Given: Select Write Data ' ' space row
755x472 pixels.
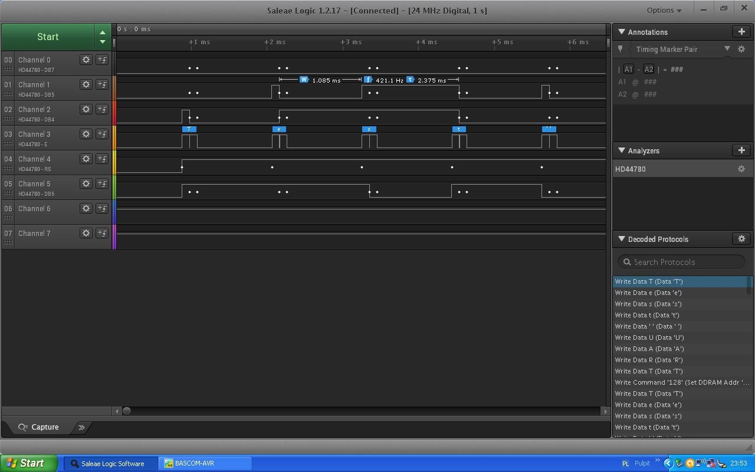Looking at the screenshot, I should tap(680, 326).
